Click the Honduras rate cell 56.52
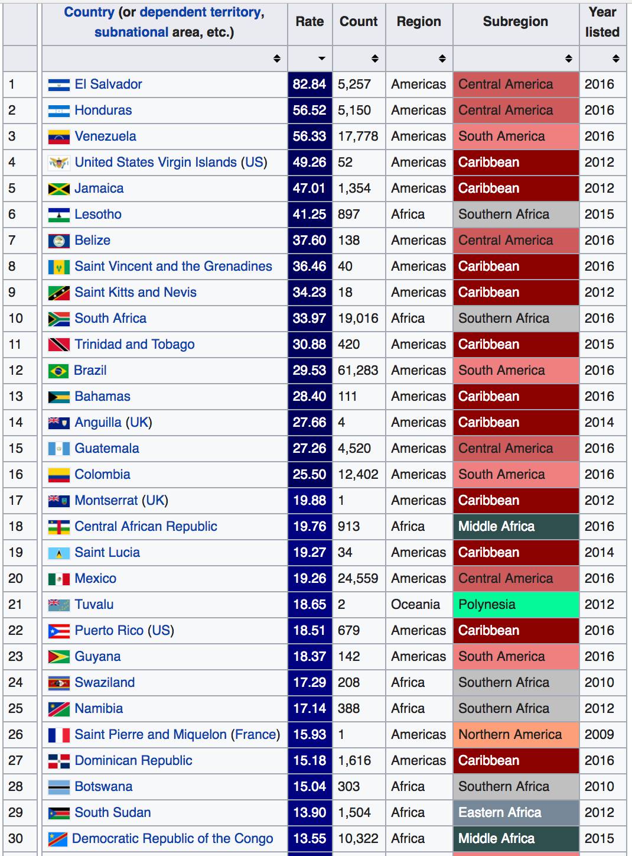632x856 pixels. 310,111
